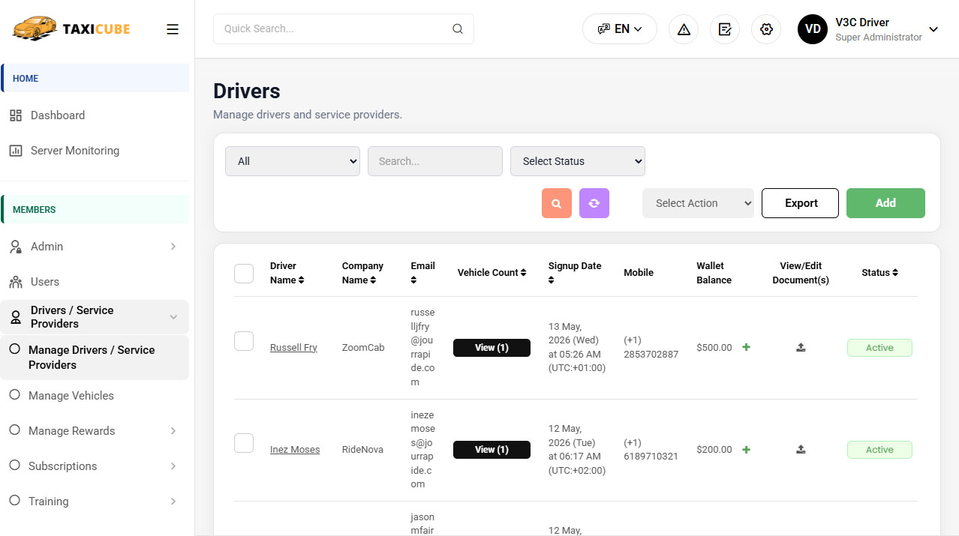This screenshot has width=959, height=536.
Task: Click the green Add button
Action: 885,203
